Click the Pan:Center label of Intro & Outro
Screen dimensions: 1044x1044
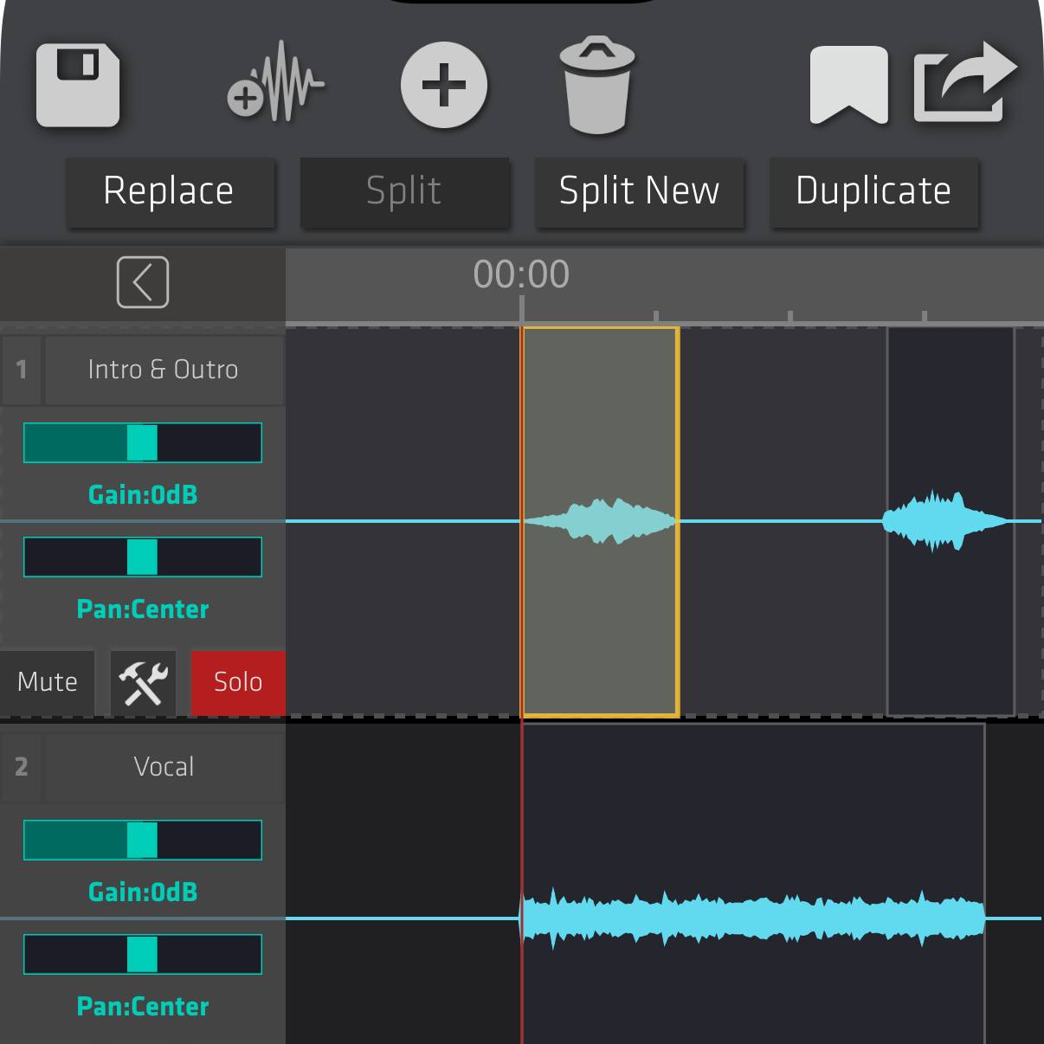click(143, 609)
